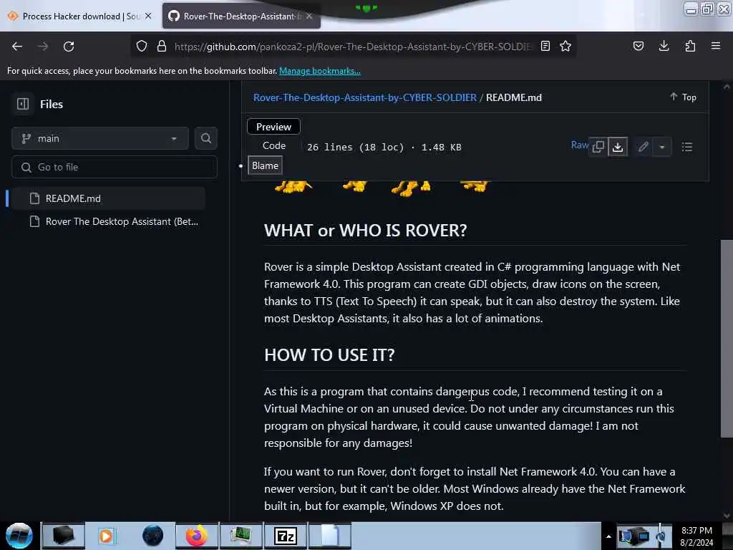733x550 pixels.
Task: Click the WHAT or WHO IS ROVER? heading
Action: point(365,231)
